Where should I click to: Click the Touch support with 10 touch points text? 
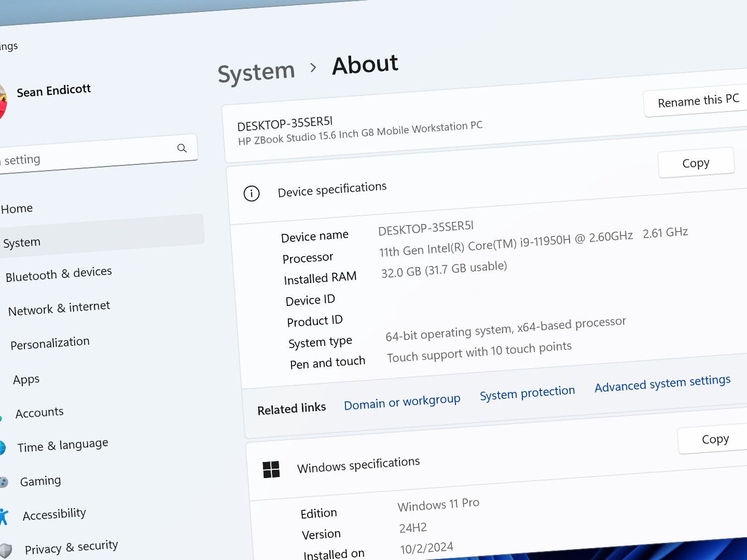point(479,352)
